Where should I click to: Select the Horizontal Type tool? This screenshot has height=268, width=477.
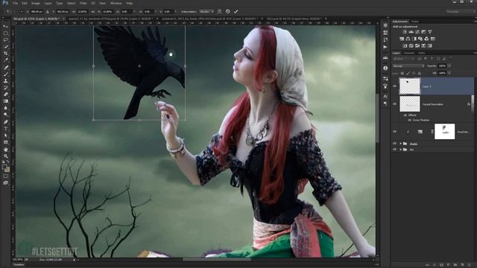pyautogui.click(x=6, y=129)
